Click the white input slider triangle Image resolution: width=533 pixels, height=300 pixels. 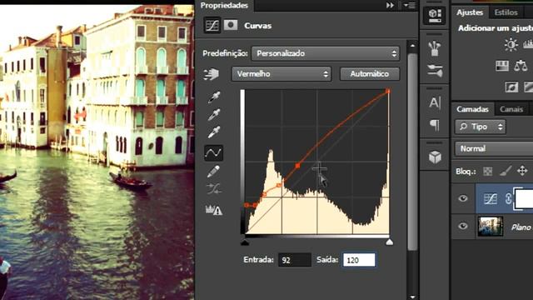[389, 242]
